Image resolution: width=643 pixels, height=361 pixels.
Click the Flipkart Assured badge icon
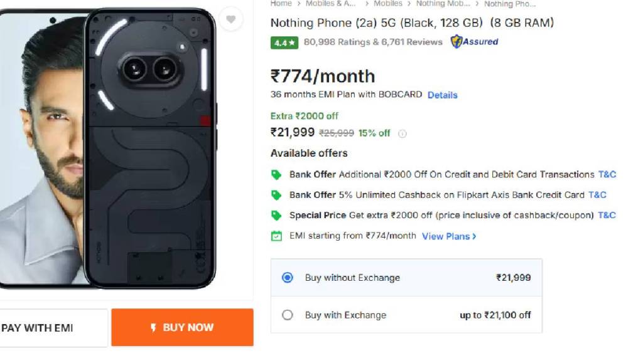tap(457, 42)
